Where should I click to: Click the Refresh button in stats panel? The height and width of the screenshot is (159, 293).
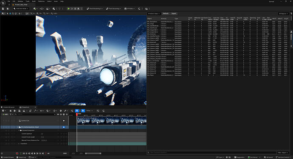[x=166, y=14]
